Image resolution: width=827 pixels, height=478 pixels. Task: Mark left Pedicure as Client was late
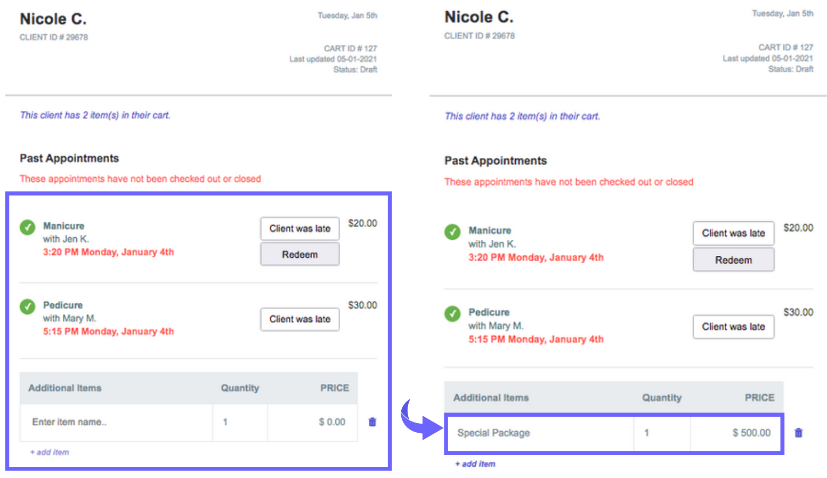point(299,319)
